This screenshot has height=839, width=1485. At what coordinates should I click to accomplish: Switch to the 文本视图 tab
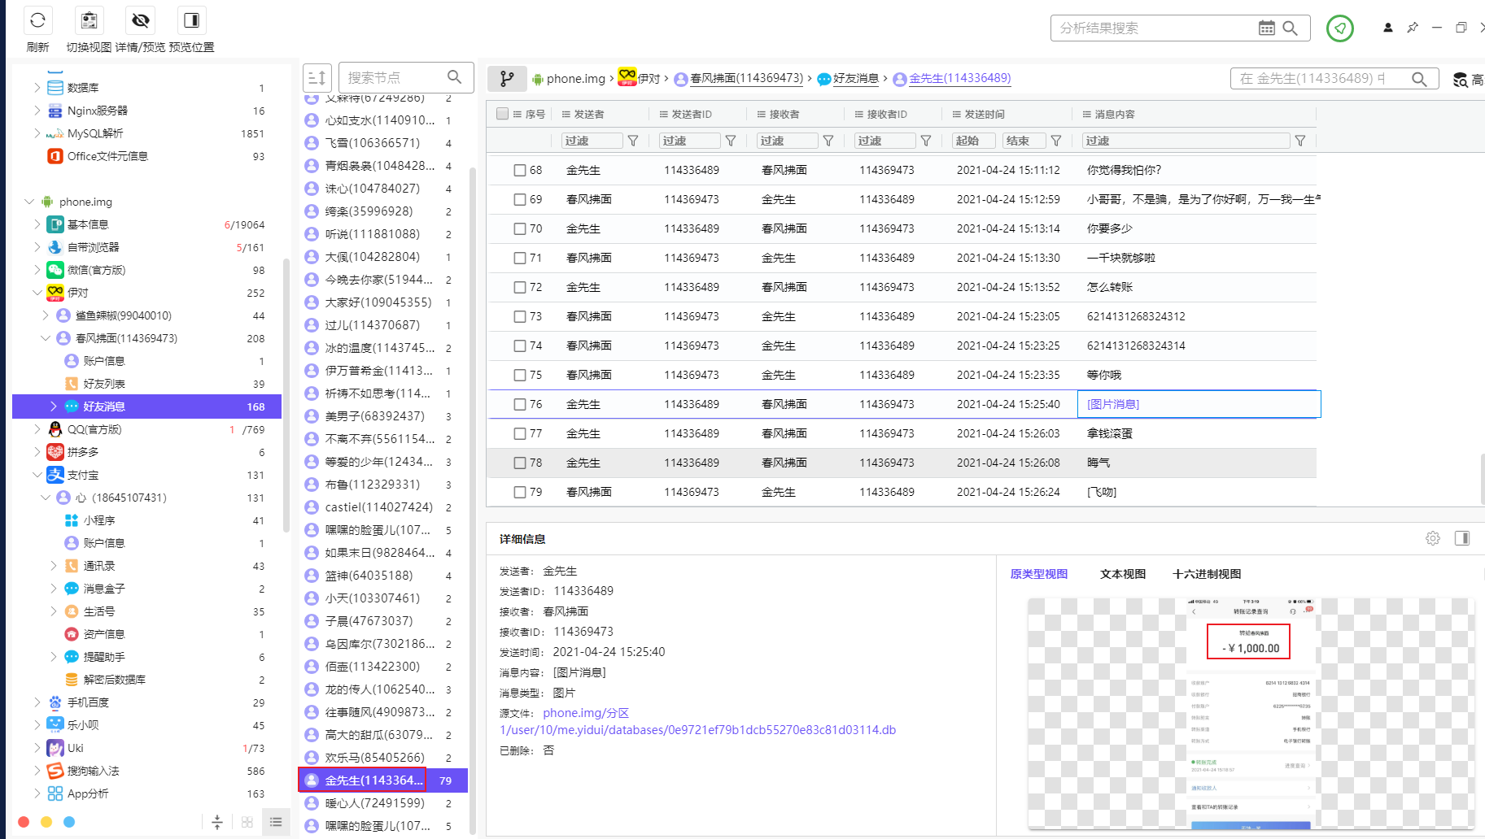[x=1122, y=574]
